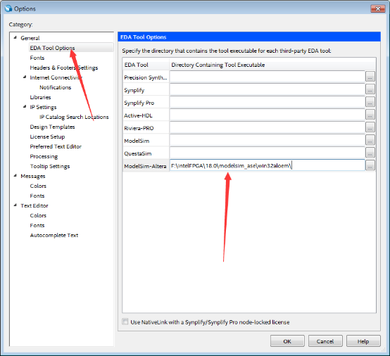Image resolution: width=390 pixels, height=356 pixels.
Task: Confirm settings with OK button
Action: 287,341
